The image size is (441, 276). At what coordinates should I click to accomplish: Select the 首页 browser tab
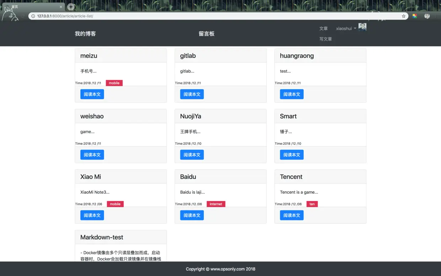[34, 7]
